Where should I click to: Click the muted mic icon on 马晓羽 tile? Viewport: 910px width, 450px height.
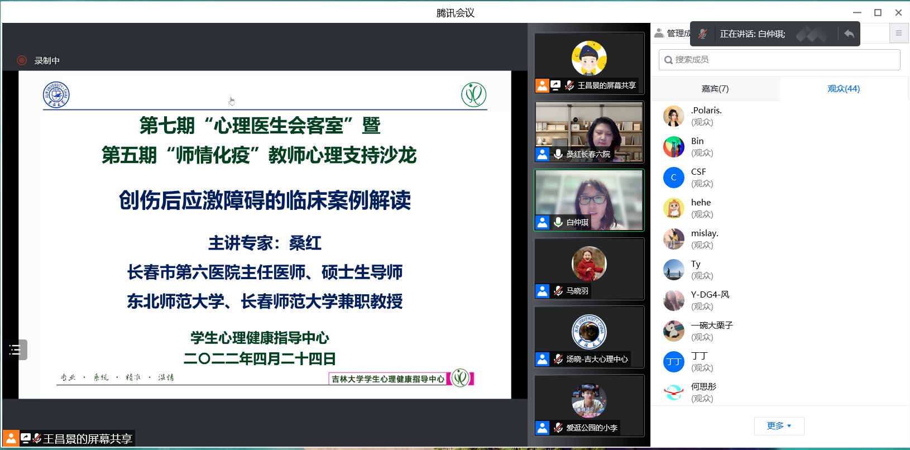point(558,291)
